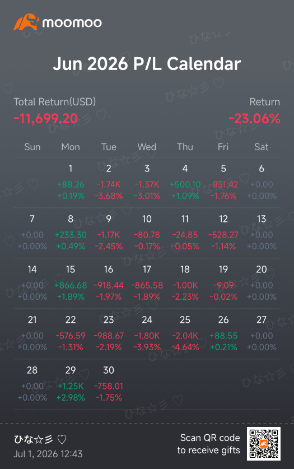
Task: Tap the QR code image
Action: 264,444
